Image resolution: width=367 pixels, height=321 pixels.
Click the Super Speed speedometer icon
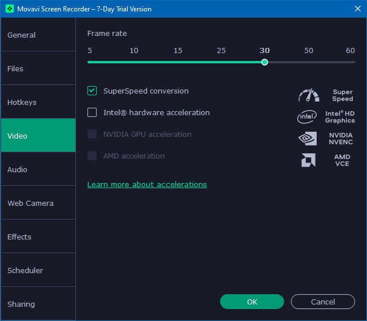pyautogui.click(x=309, y=95)
